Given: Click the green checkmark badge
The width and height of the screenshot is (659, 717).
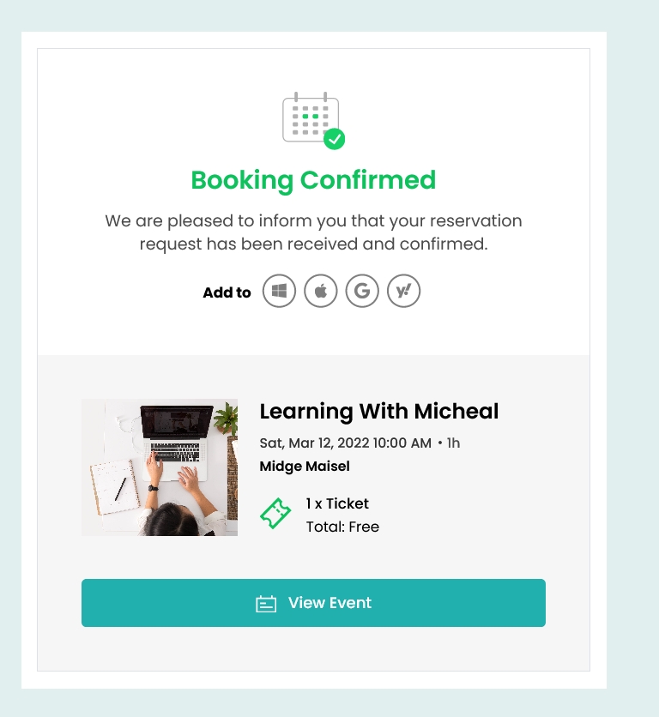Looking at the screenshot, I should coord(335,139).
